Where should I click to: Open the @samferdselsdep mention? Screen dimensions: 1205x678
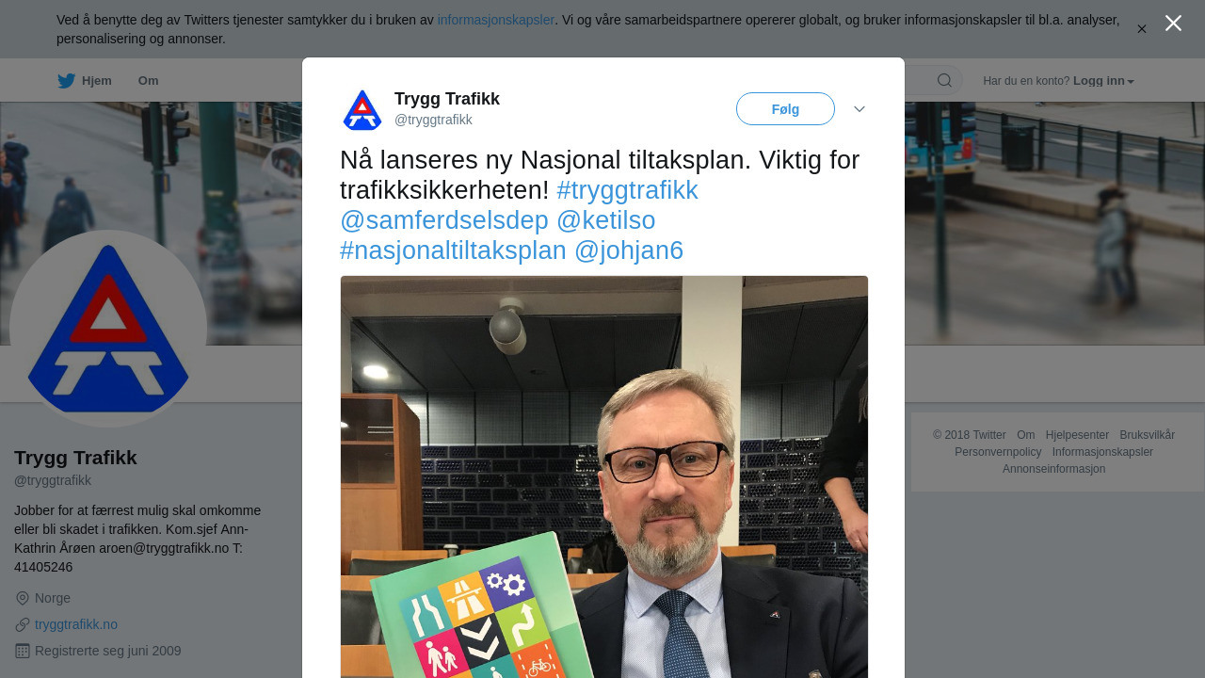(444, 220)
